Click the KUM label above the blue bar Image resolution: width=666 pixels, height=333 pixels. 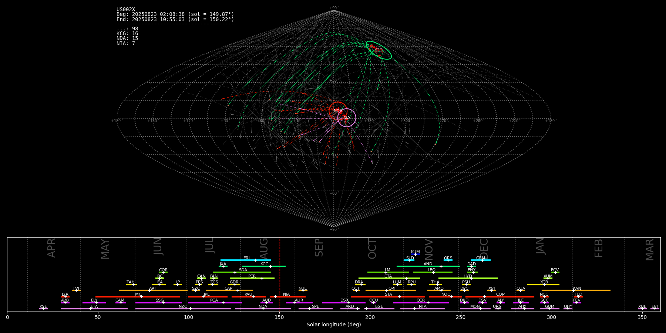pos(416,252)
